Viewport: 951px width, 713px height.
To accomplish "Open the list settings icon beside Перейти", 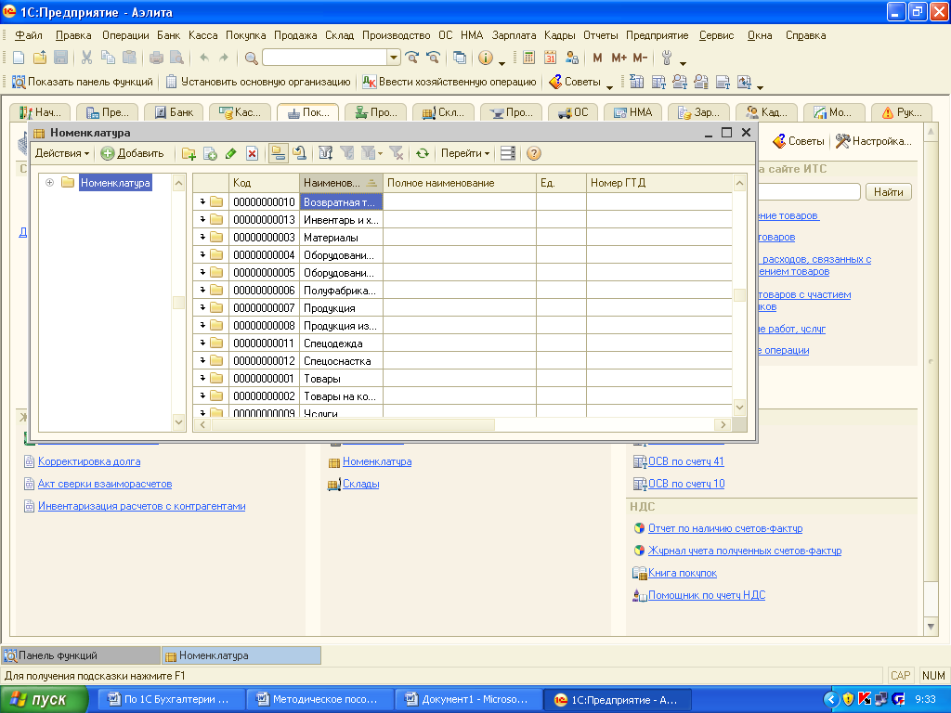I will point(508,153).
